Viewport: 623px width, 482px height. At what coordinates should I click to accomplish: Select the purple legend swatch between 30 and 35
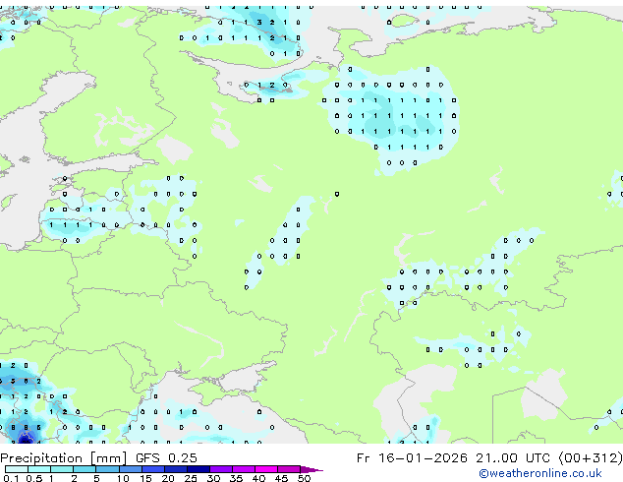220,469
